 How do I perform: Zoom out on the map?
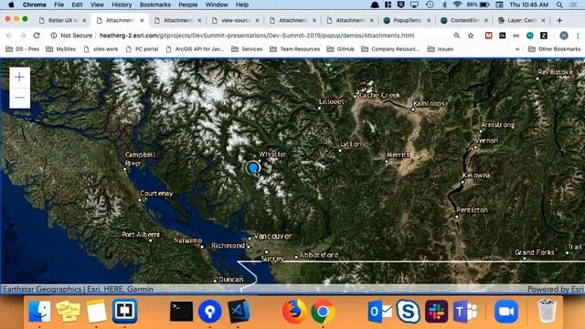[x=19, y=98]
